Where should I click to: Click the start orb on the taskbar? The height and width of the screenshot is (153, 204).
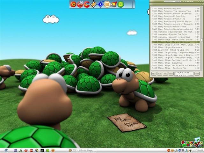6,150
